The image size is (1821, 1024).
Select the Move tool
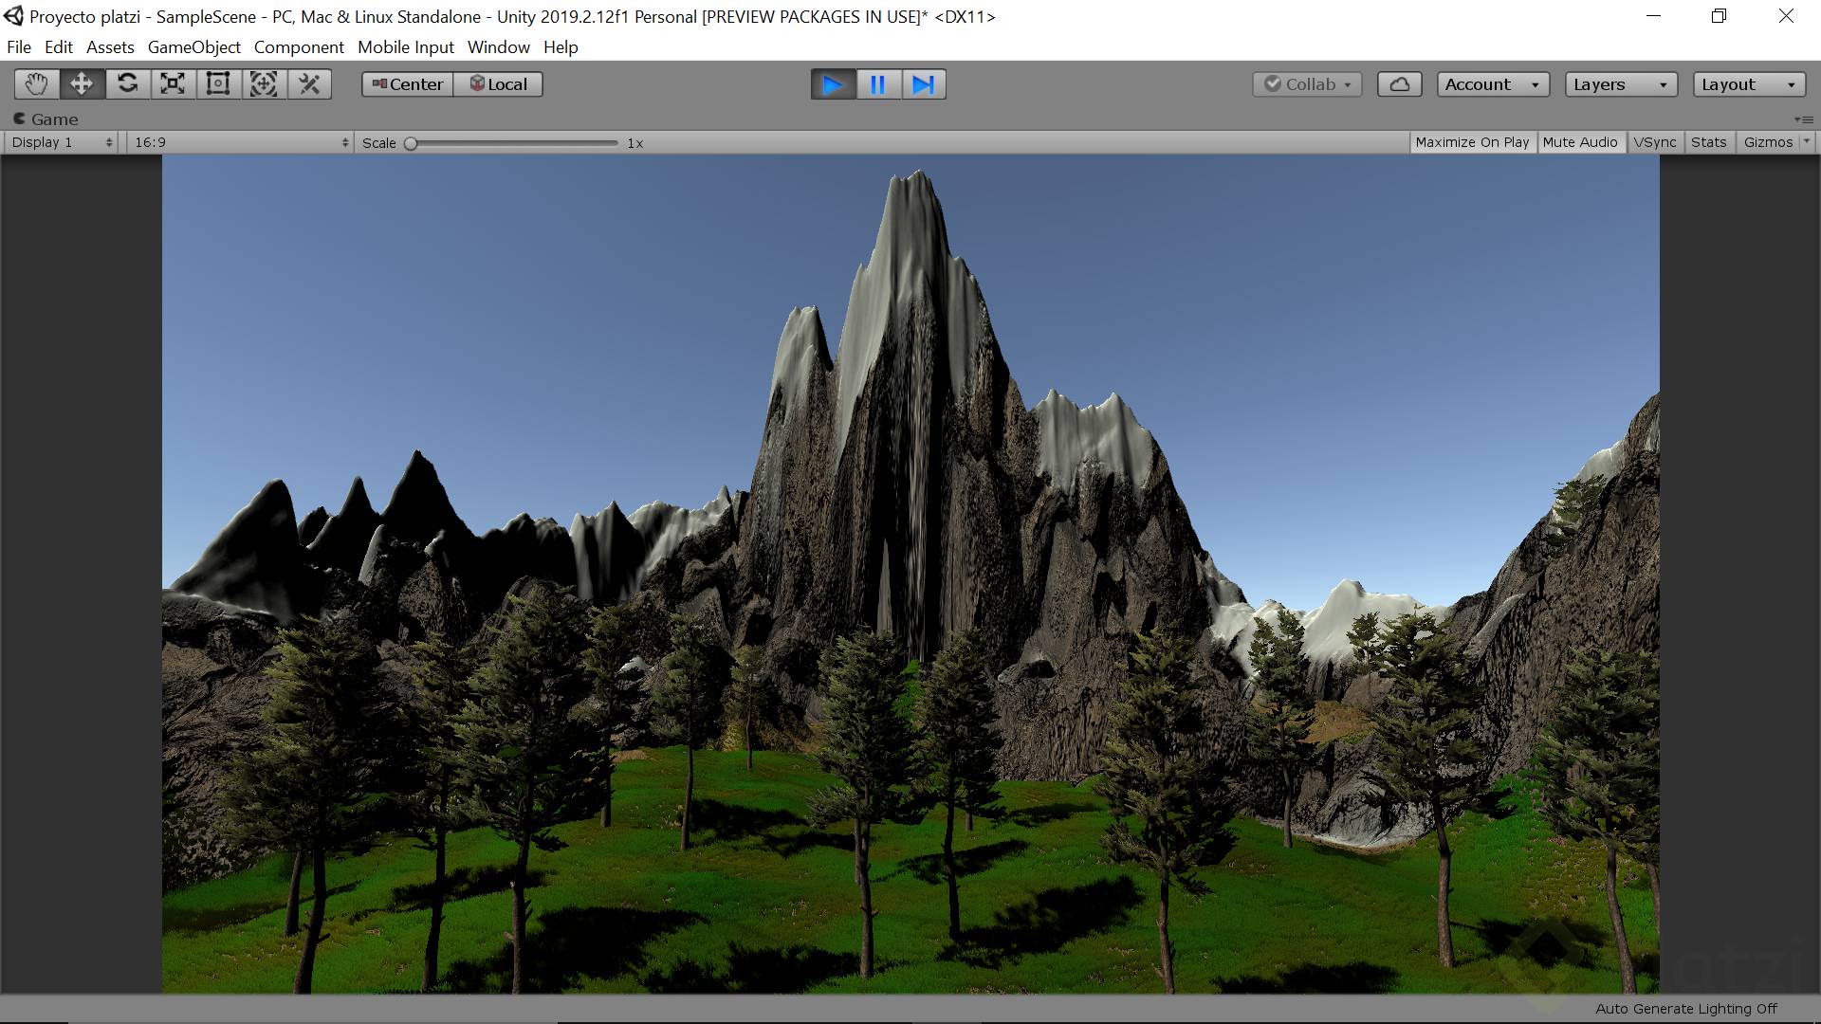coord(82,84)
